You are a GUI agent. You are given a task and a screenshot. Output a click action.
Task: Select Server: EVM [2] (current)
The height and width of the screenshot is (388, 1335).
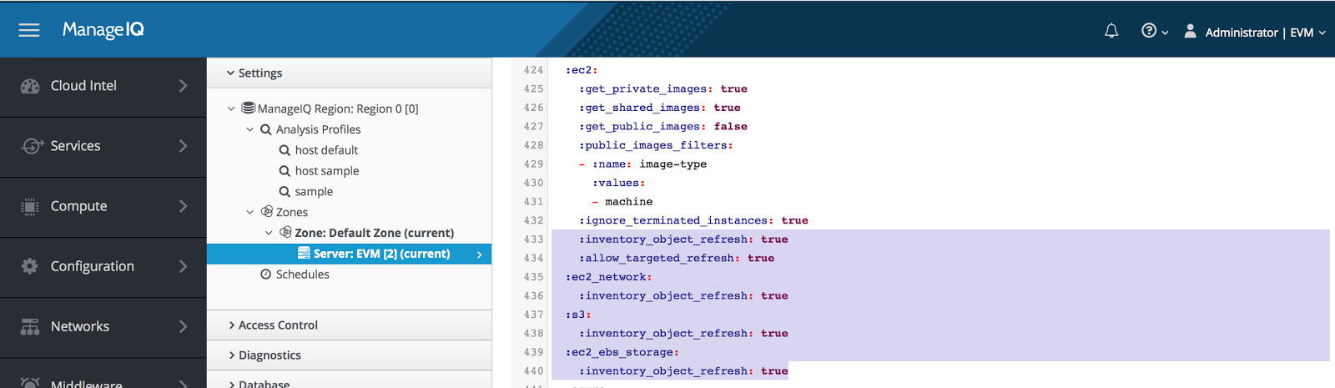pyautogui.click(x=382, y=254)
